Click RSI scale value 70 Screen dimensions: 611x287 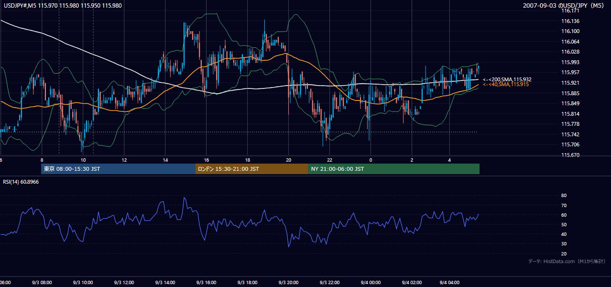point(564,205)
